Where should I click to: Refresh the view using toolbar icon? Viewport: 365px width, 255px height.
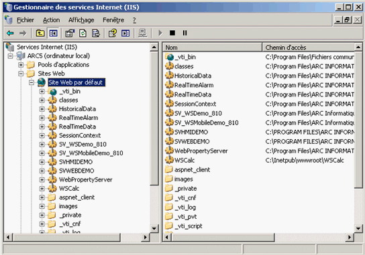(x=83, y=33)
